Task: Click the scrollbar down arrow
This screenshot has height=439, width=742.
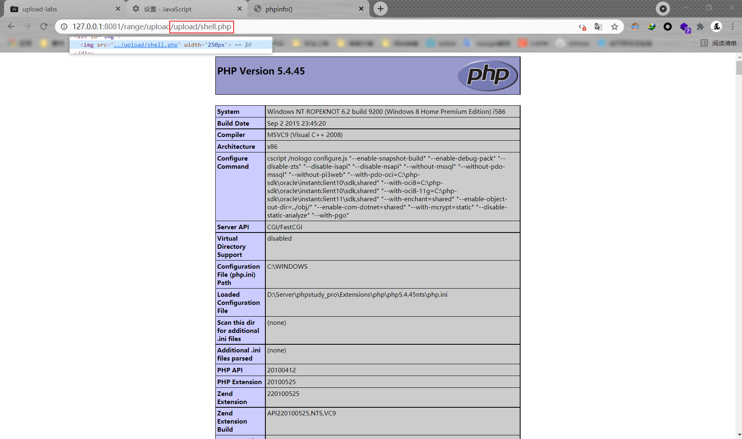Action: [x=738, y=435]
